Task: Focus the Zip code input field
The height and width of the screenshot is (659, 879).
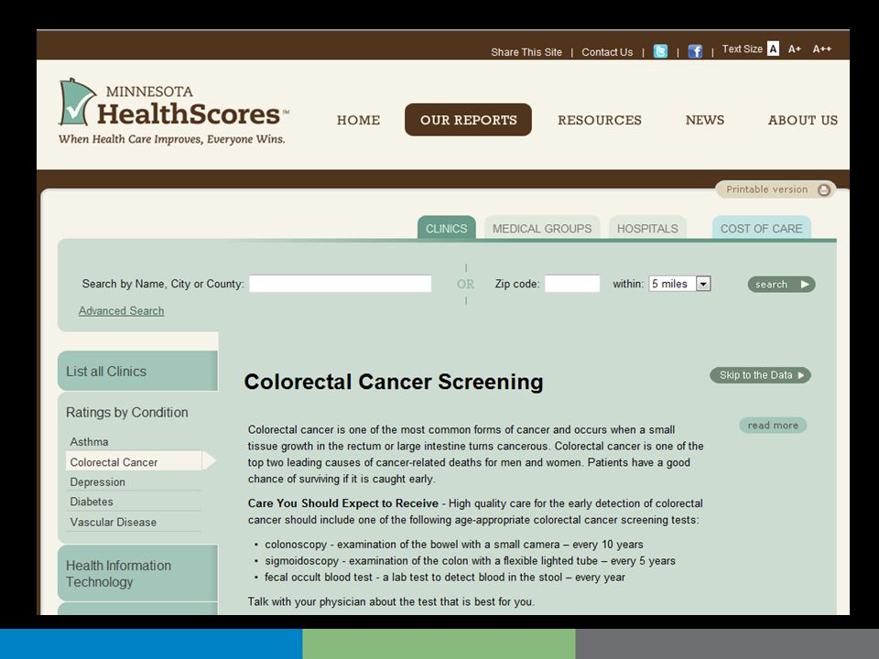Action: click(572, 284)
